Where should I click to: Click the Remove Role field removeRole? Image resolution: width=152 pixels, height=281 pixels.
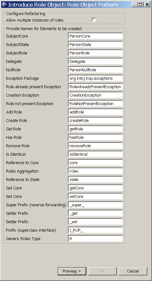(95, 146)
